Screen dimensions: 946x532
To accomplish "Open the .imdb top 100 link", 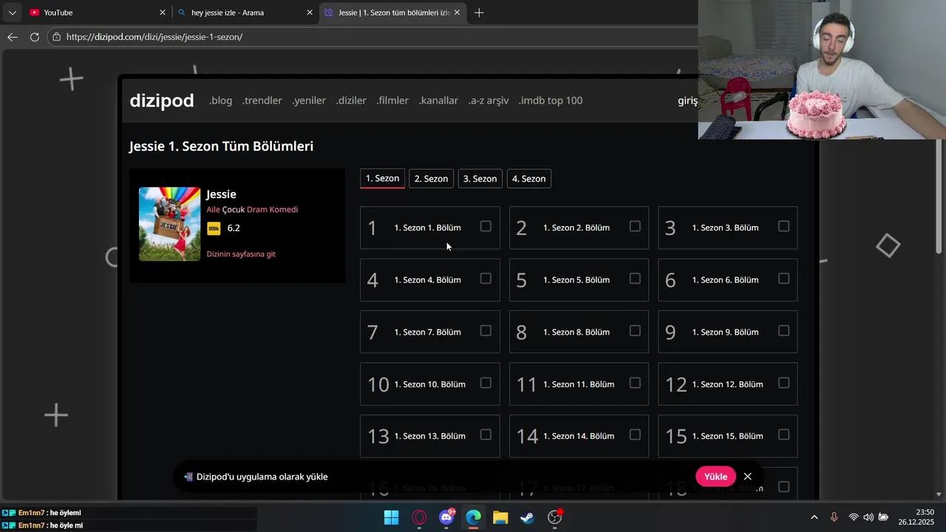I will 551,100.
